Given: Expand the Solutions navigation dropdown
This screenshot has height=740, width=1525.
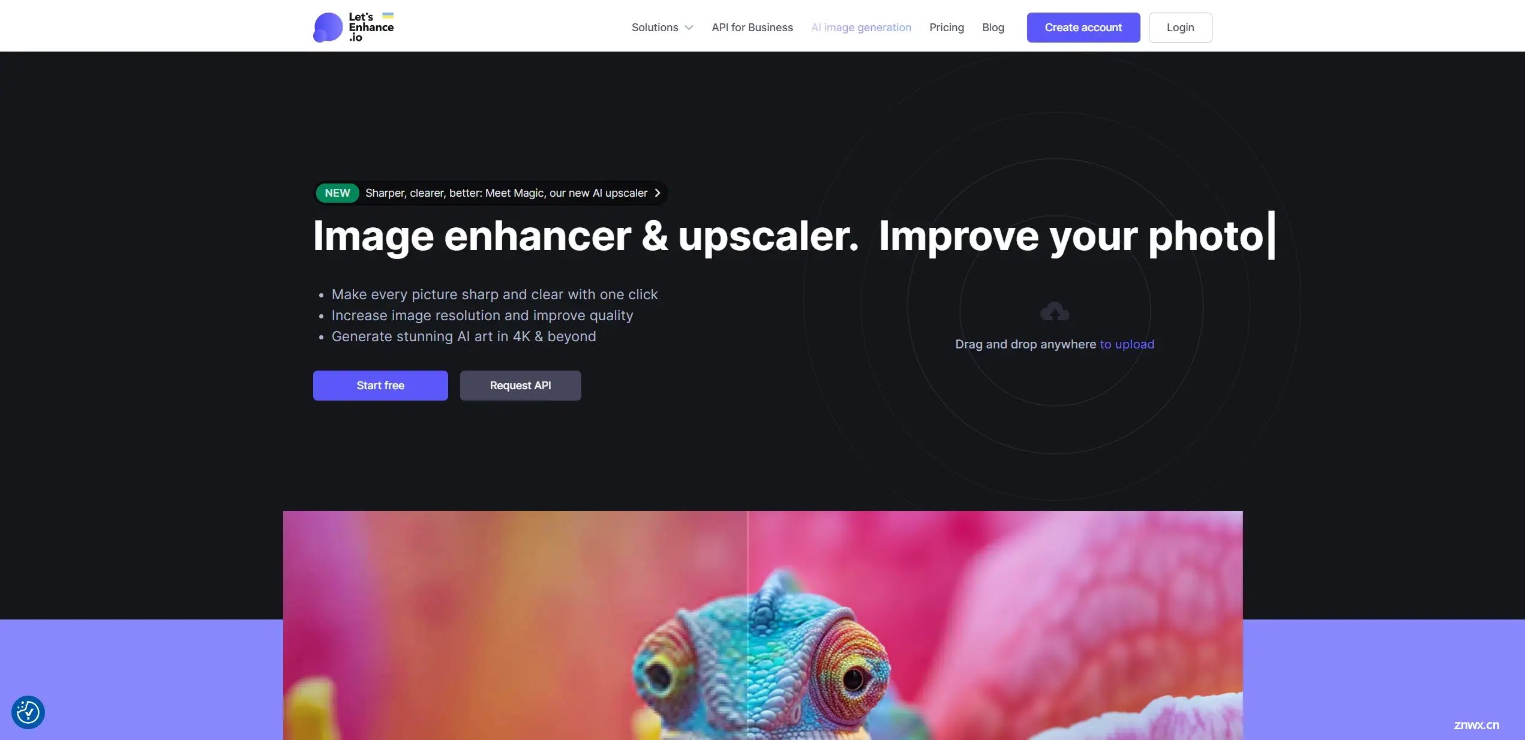Looking at the screenshot, I should (x=661, y=27).
